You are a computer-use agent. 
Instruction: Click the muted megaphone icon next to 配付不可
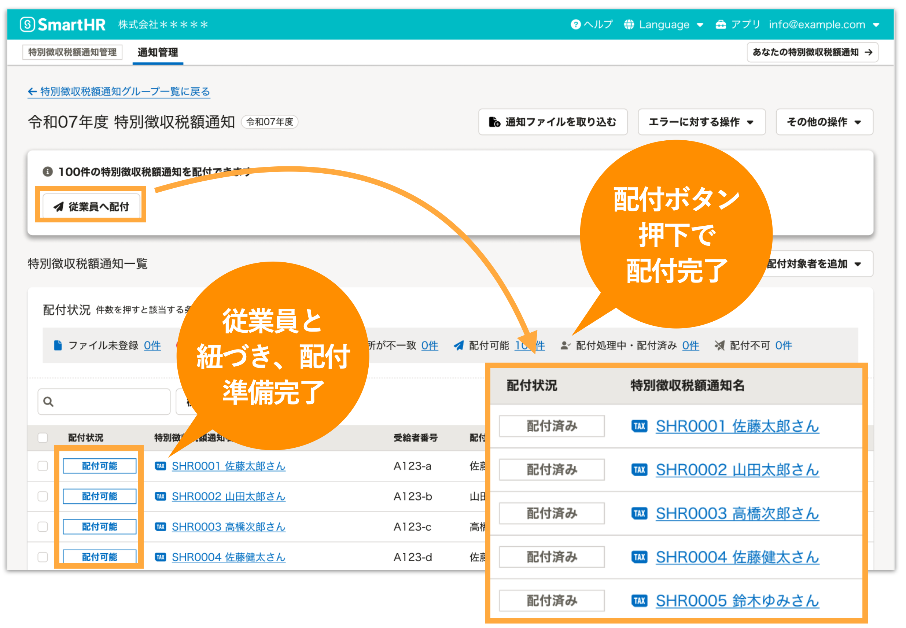click(720, 345)
